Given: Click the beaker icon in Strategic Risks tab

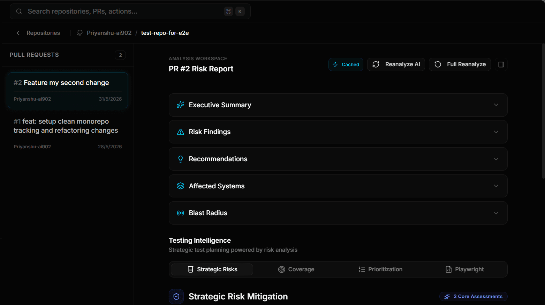Looking at the screenshot, I should pos(191,269).
